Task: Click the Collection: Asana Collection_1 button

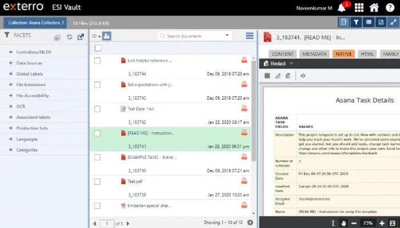Action: (35, 22)
